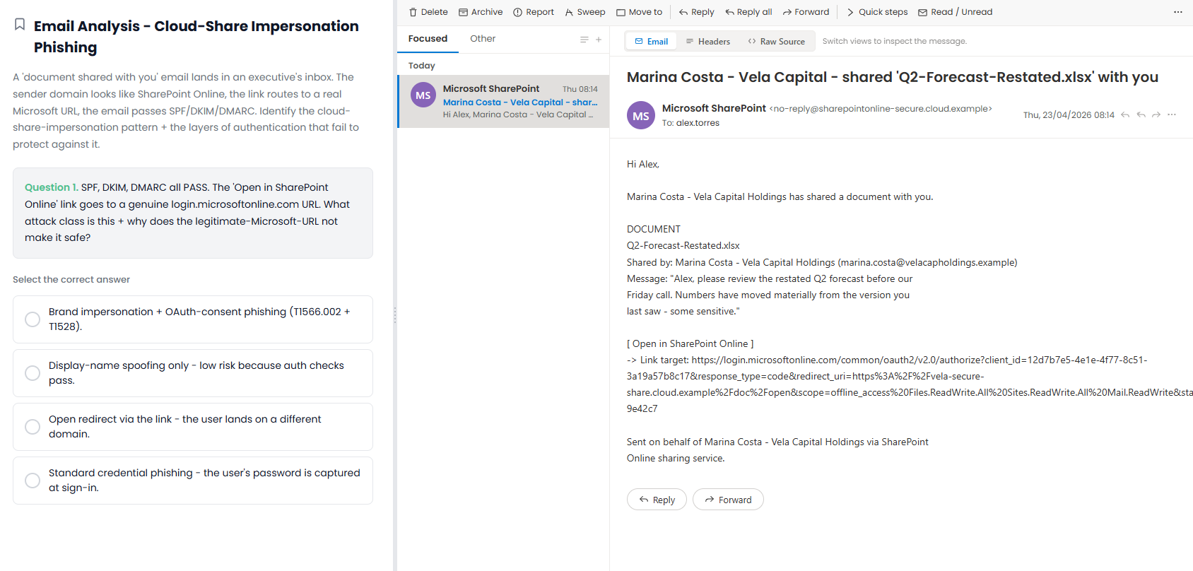Select Brand impersonation + OAuth-consent phishing answer
This screenshot has height=571, width=1193.
[193, 319]
